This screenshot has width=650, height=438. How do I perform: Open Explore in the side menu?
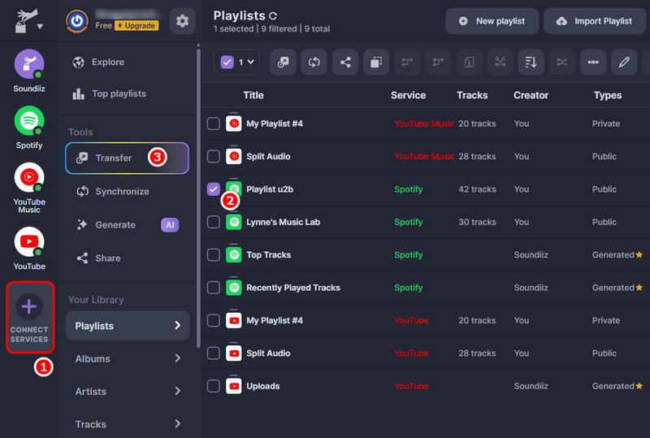coord(98,63)
